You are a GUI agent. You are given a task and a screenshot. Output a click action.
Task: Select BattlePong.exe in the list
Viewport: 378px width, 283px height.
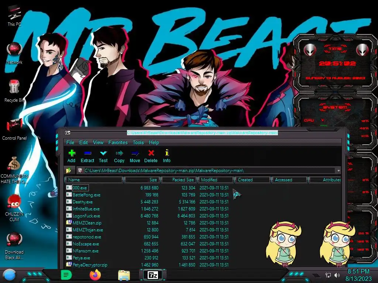pos(147,195)
